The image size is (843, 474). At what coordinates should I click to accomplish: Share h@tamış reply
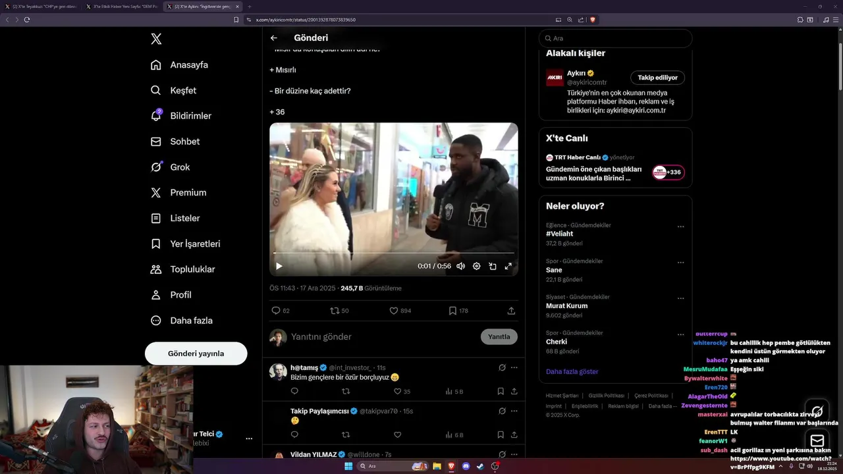pyautogui.click(x=514, y=391)
